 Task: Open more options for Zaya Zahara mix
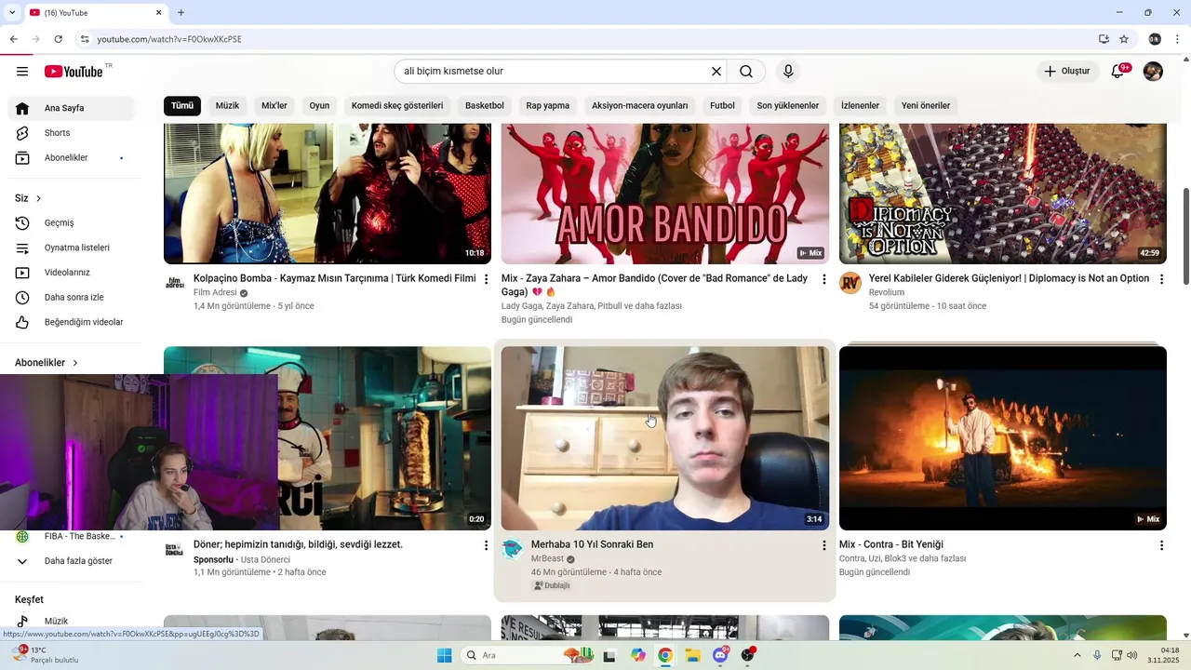coord(823,279)
